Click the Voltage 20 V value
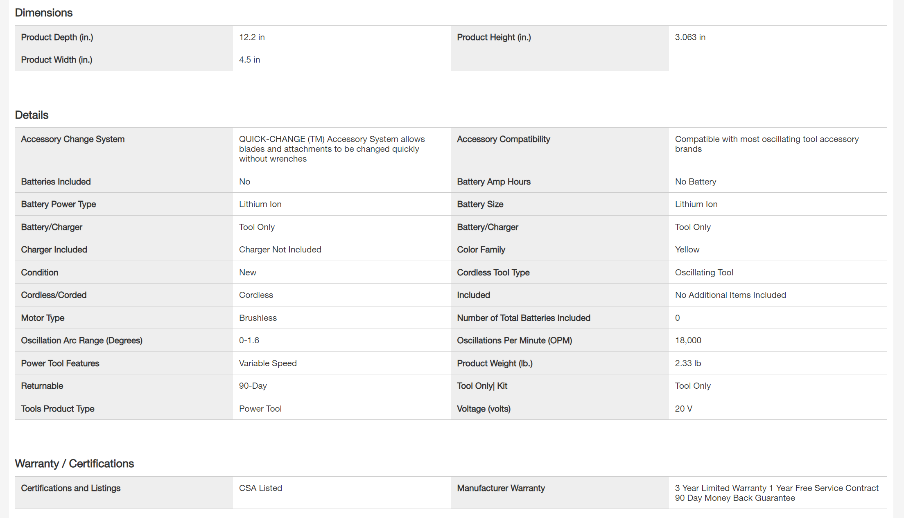The width and height of the screenshot is (904, 518). pos(683,409)
